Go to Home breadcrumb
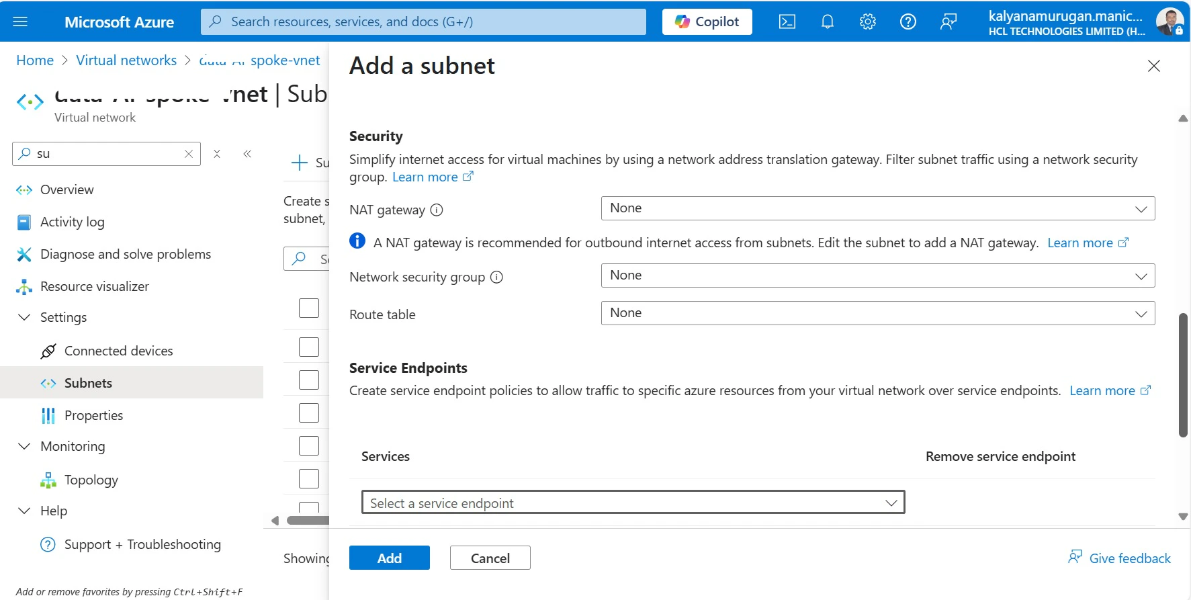The height and width of the screenshot is (600, 1191). pos(35,60)
